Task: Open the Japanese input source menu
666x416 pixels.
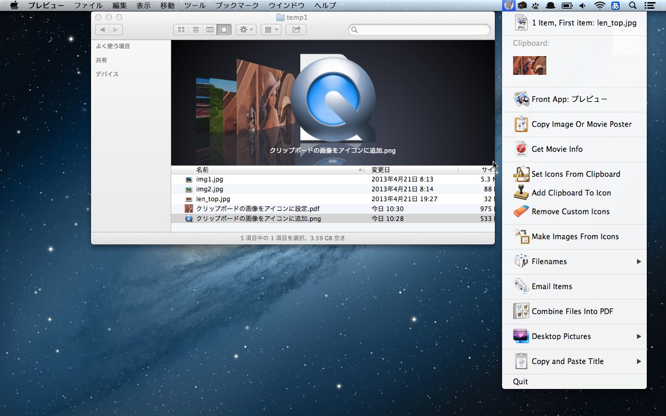Action: click(x=616, y=6)
